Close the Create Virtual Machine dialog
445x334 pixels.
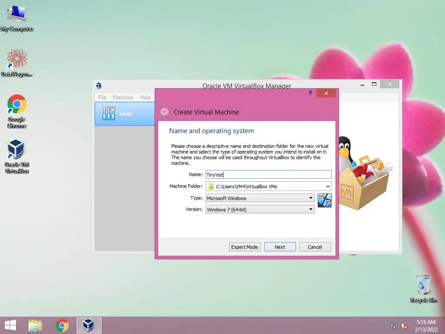click(x=326, y=93)
